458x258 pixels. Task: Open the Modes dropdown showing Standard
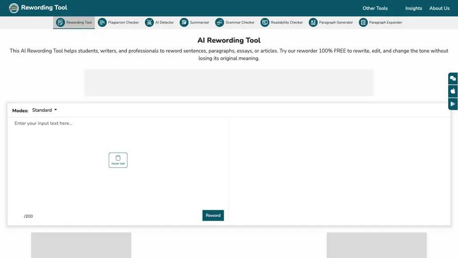pyautogui.click(x=45, y=110)
